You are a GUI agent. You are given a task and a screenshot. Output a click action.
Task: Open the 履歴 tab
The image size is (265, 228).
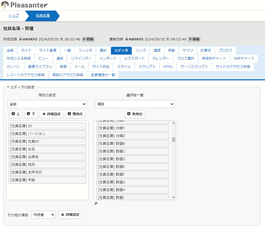pos(157,51)
